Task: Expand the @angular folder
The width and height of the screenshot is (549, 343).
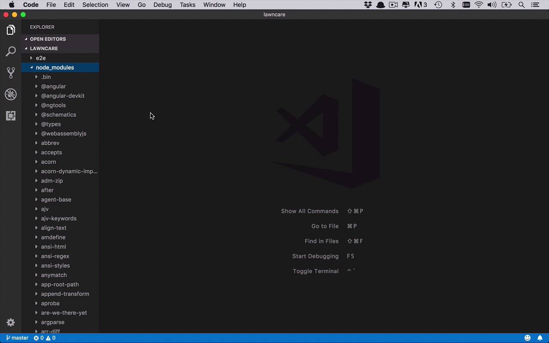Action: (53, 86)
